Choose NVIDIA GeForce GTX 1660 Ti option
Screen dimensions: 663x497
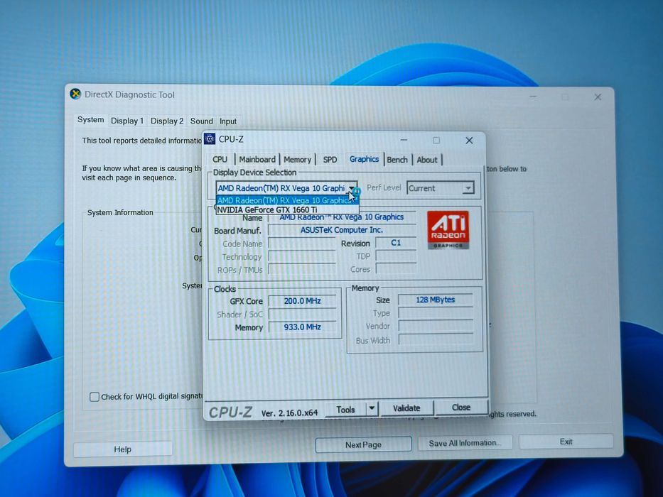coord(287,209)
